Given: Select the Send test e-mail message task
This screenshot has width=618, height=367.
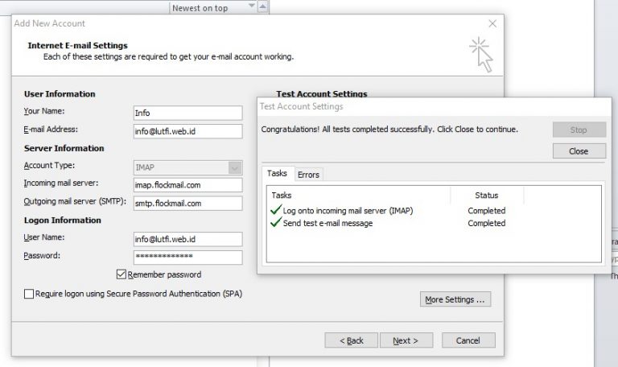Looking at the screenshot, I should [328, 224].
